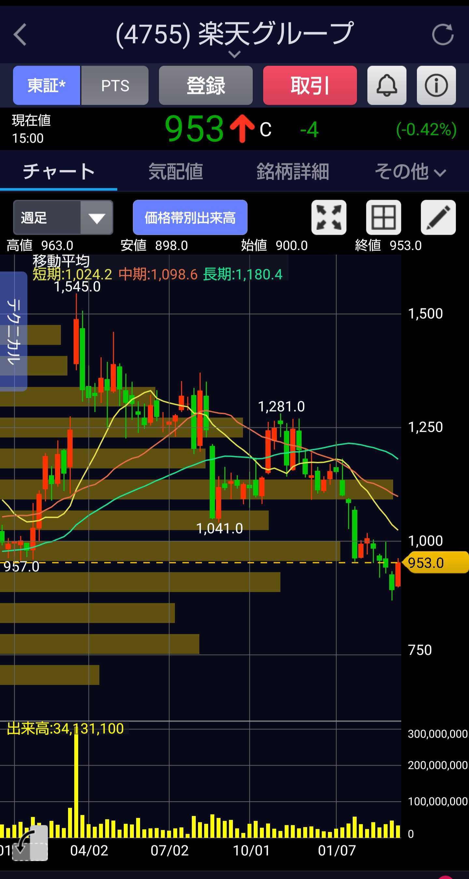469x879 pixels.
Task: Tap the 1,545.0 high price label
Action: click(78, 287)
